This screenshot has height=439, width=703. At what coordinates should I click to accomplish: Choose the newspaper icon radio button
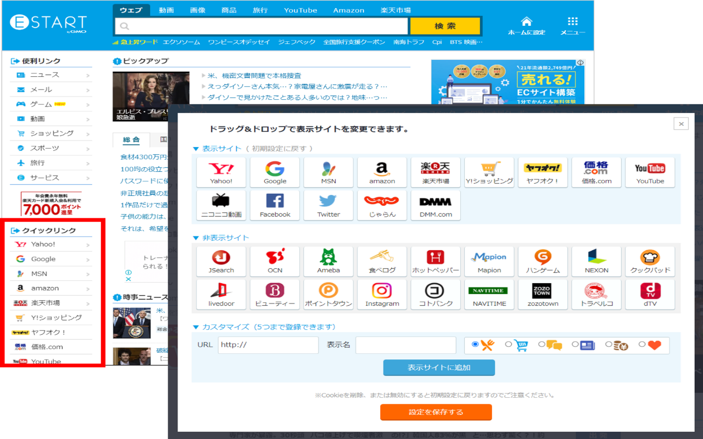tap(575, 345)
